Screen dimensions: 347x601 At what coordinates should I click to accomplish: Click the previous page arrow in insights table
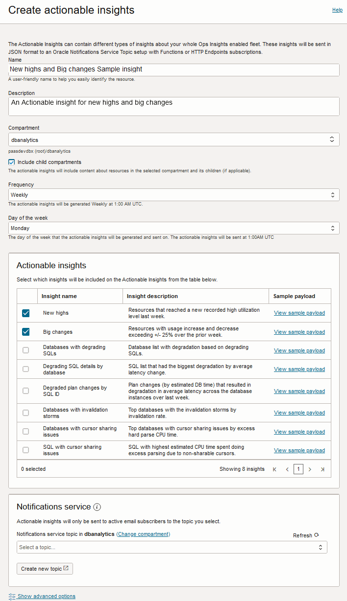tap(287, 469)
